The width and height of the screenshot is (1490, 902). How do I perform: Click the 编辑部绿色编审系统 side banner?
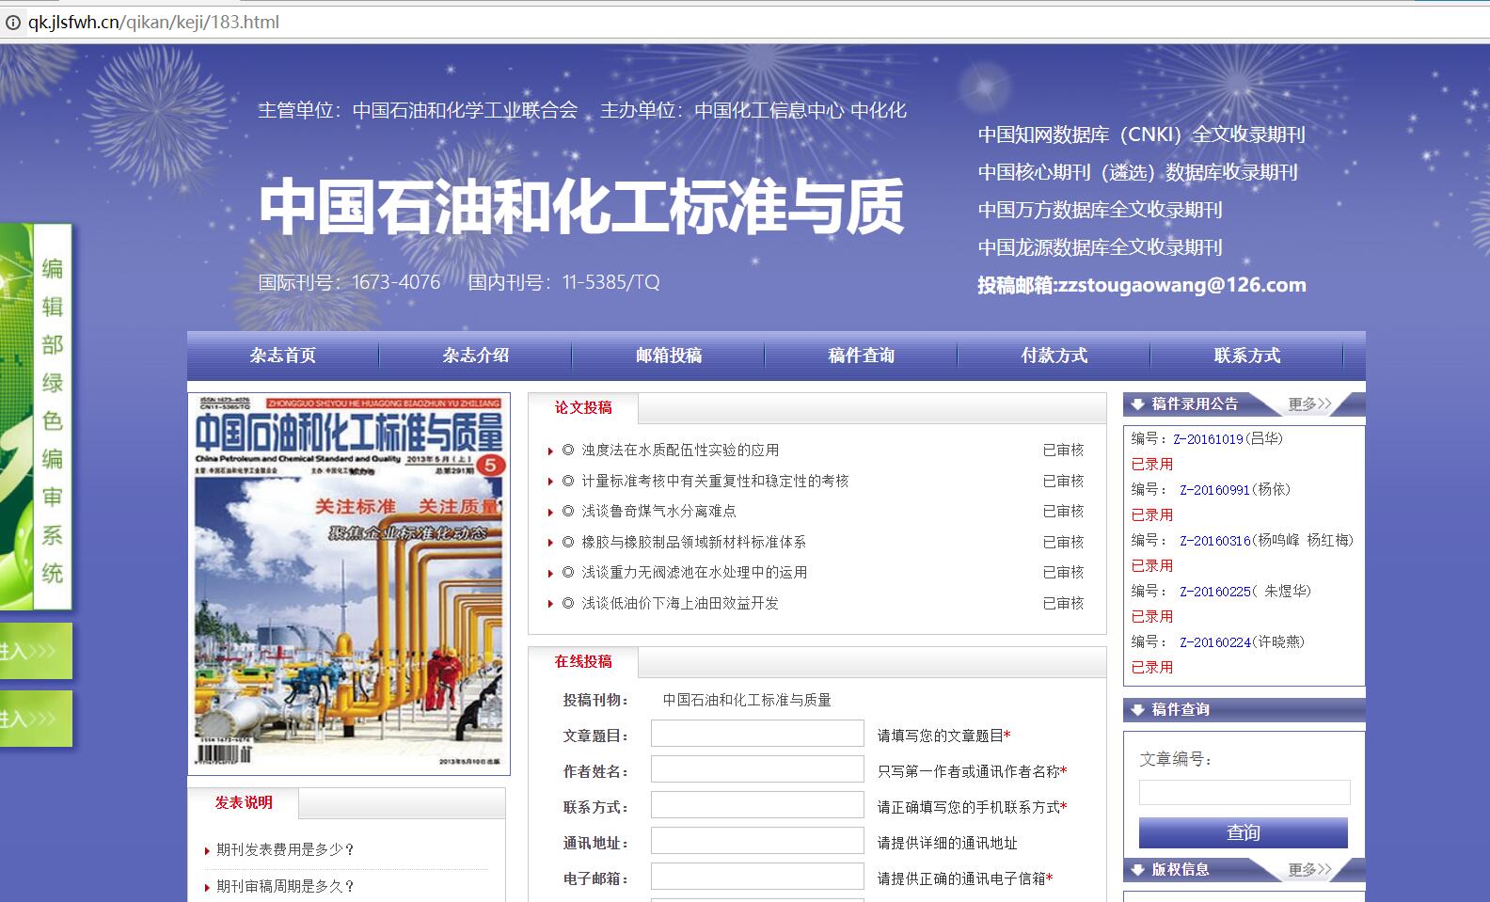coord(36,417)
